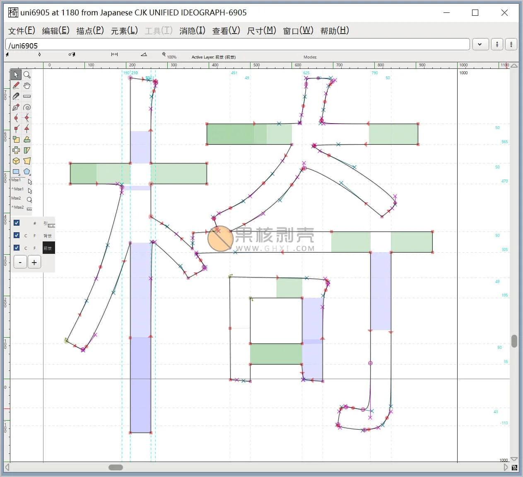Click the scroll-down arrow of vertical scrollbar

tap(514, 459)
